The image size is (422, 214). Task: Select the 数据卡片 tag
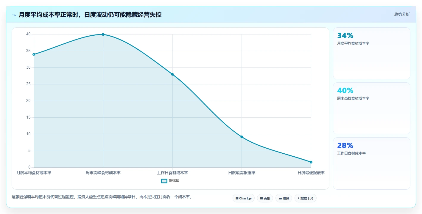(305, 198)
